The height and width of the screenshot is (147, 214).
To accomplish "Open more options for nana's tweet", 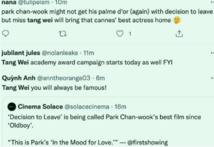I will pos(212,2).
